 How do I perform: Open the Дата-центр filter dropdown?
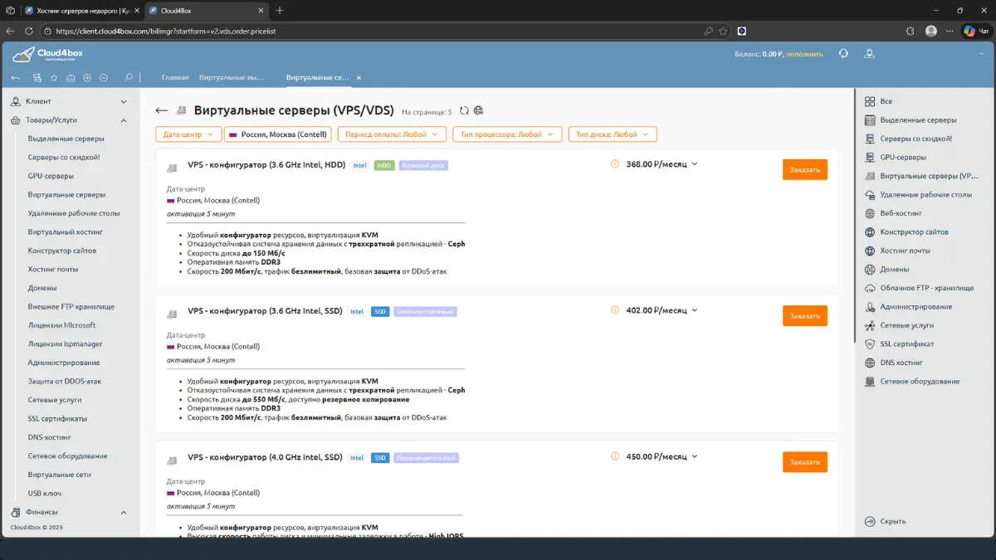[x=188, y=134]
